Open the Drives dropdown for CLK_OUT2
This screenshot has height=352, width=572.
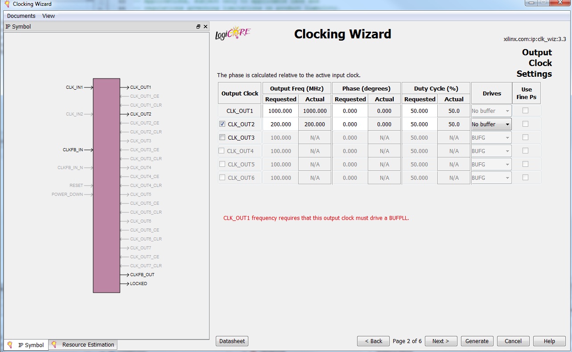coord(507,124)
